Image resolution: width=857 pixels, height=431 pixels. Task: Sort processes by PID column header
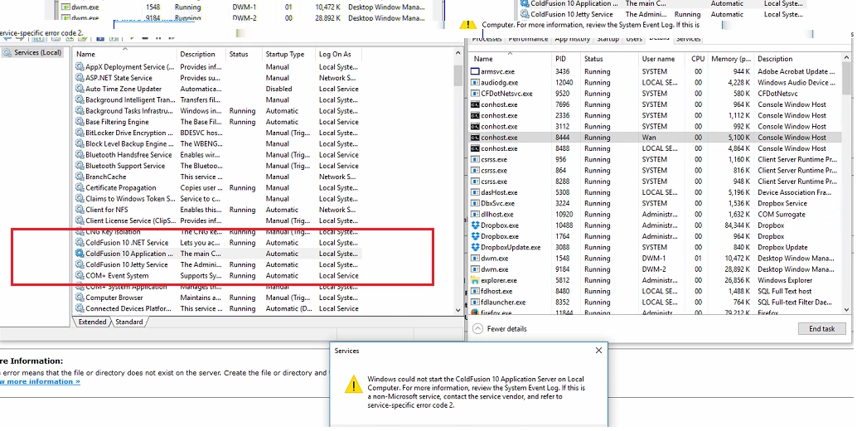click(x=565, y=59)
